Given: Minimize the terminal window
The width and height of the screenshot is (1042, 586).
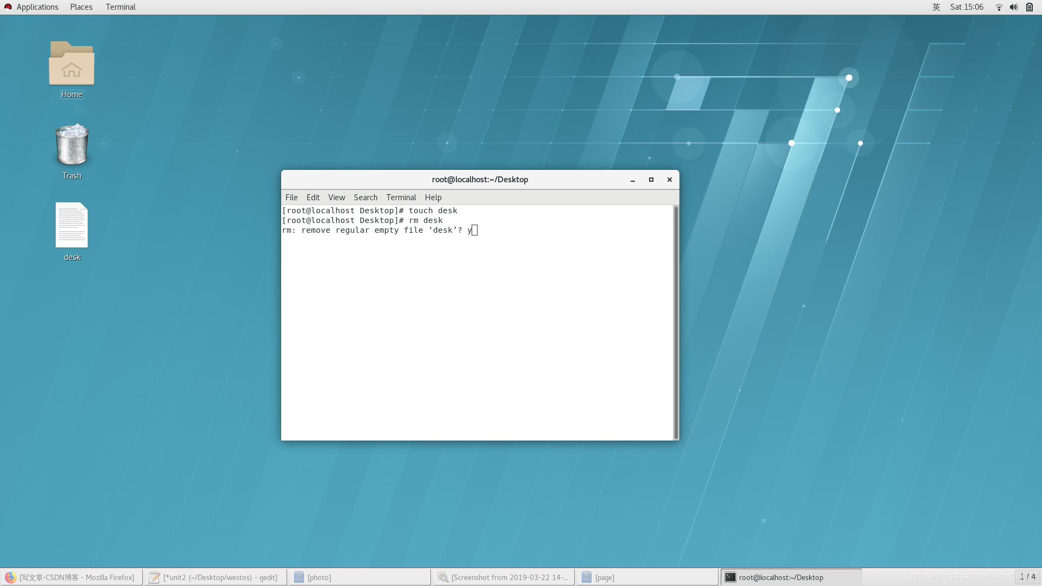Looking at the screenshot, I should [x=633, y=180].
